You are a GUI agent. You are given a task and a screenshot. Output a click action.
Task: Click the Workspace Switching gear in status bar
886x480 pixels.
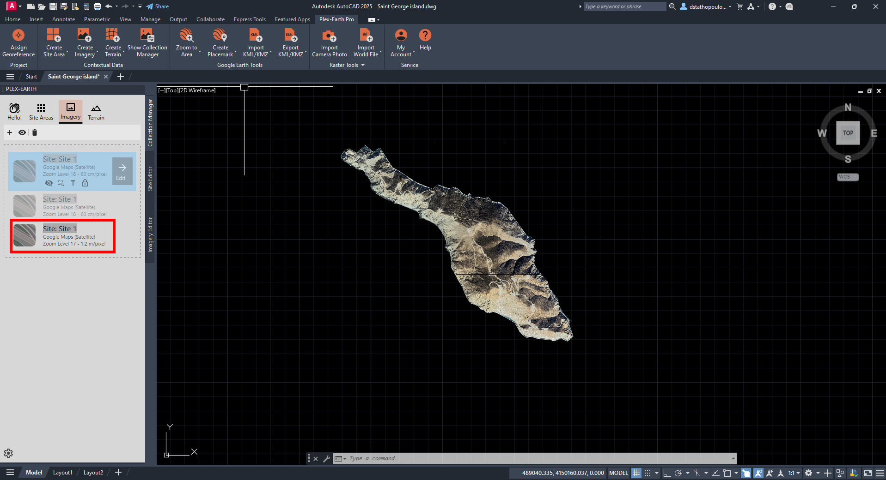pyautogui.click(x=808, y=473)
